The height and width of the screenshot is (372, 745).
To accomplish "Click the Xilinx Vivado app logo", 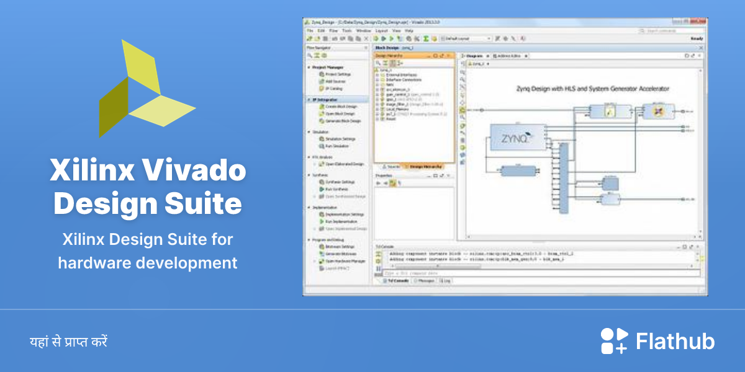I will (148, 88).
